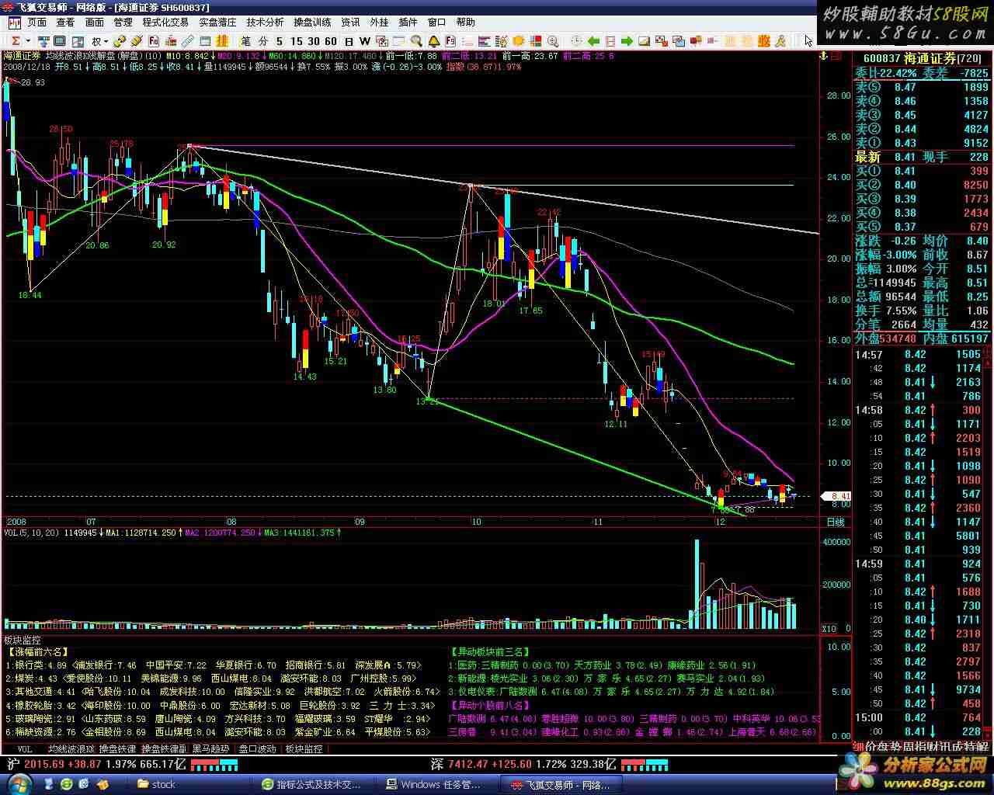
Task: Switch to the 黑马趋势 indicator tab
Action: tap(210, 749)
